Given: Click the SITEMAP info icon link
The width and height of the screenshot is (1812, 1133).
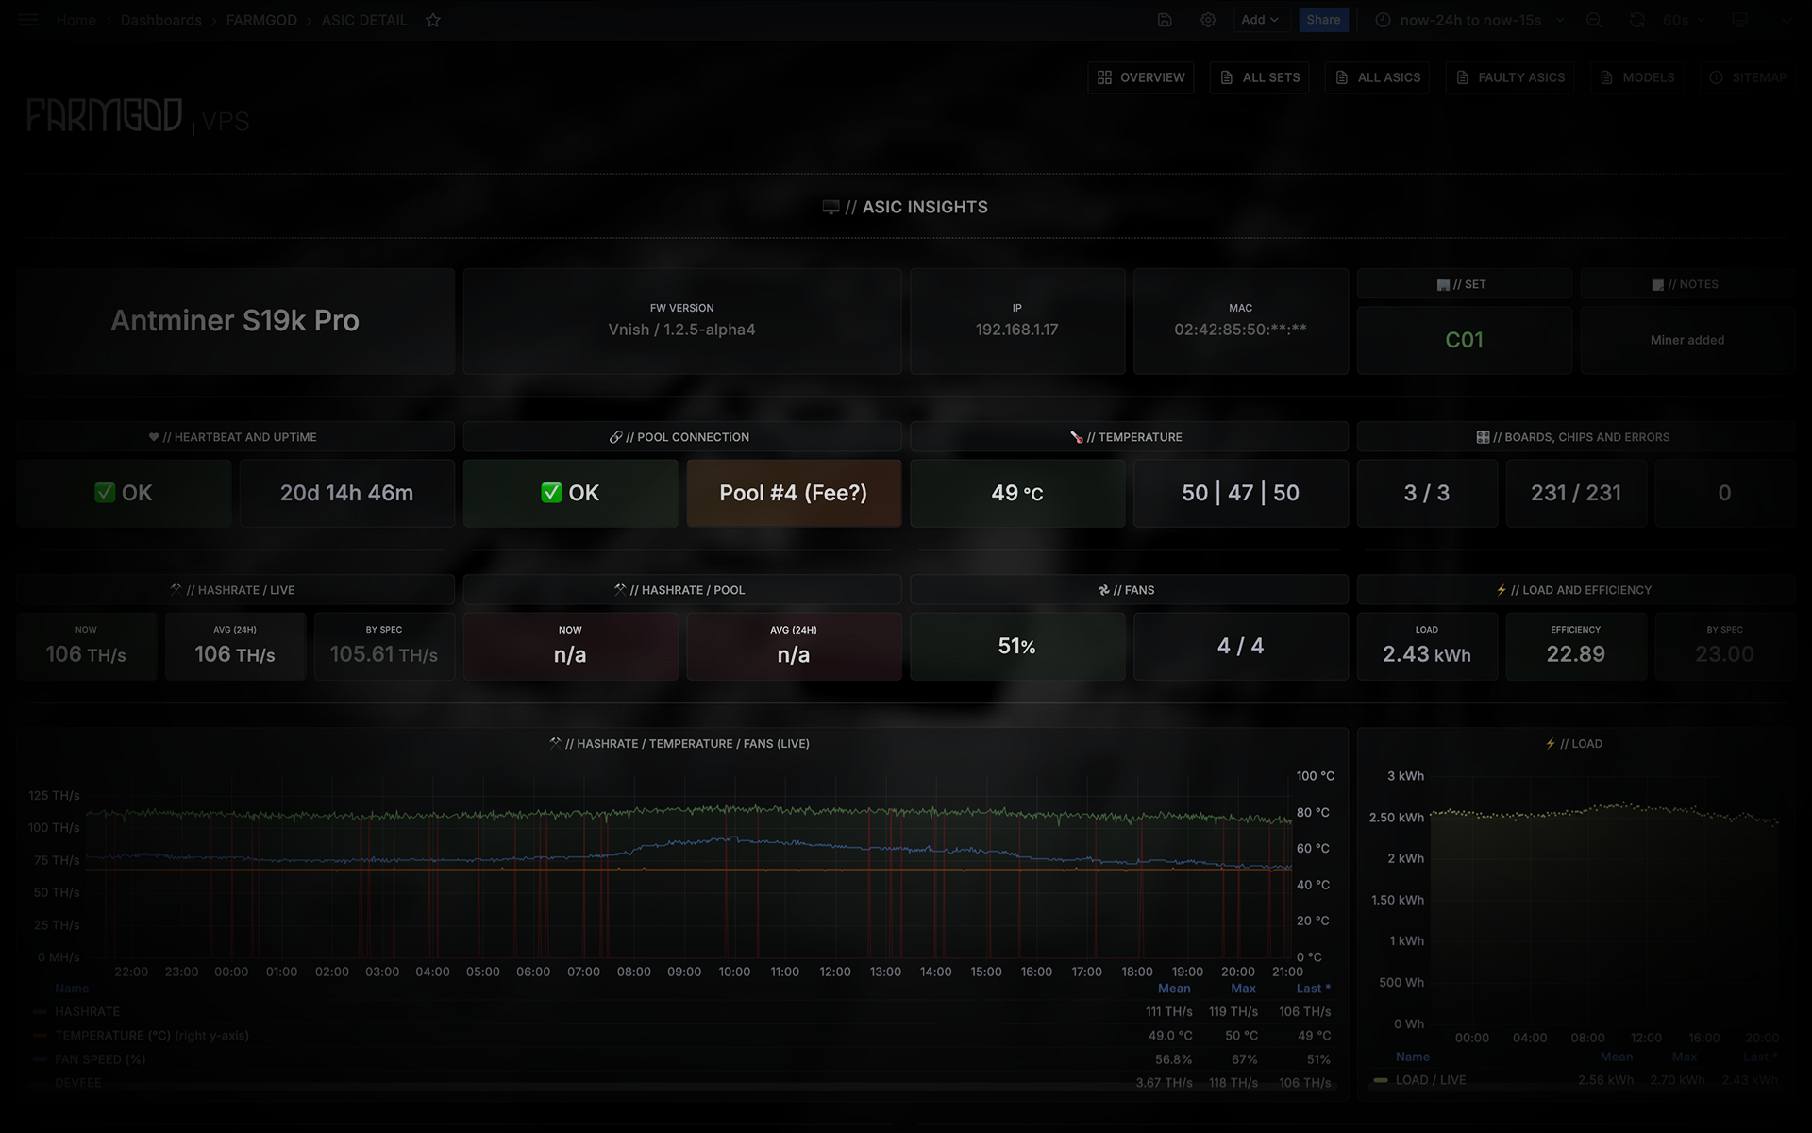Looking at the screenshot, I should click(x=1749, y=77).
